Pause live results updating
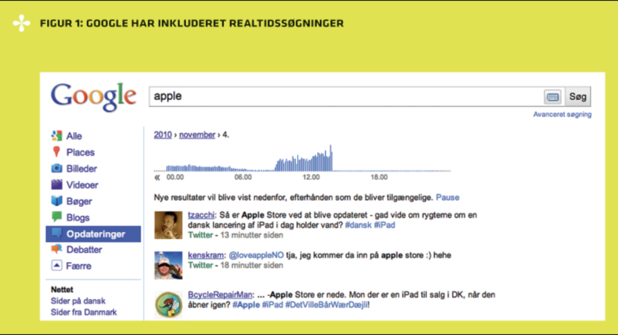The height and width of the screenshot is (335, 618). pos(447,198)
